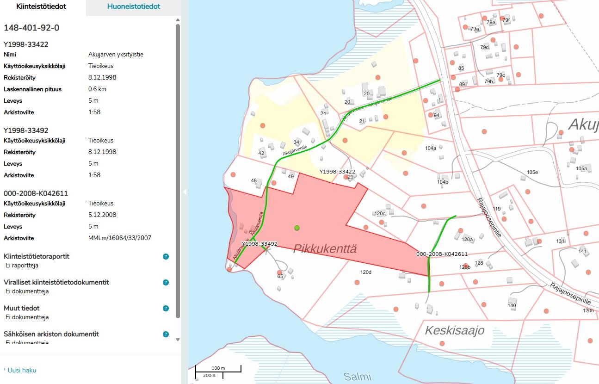Screen dimensions: 599x384
Task: Click help icon next to Kiinteistötietoraportit
Action: (166, 256)
